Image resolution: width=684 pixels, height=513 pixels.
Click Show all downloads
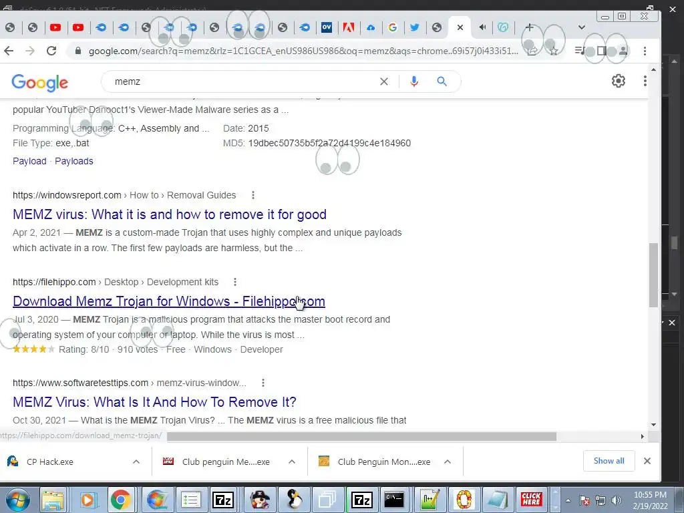(609, 461)
